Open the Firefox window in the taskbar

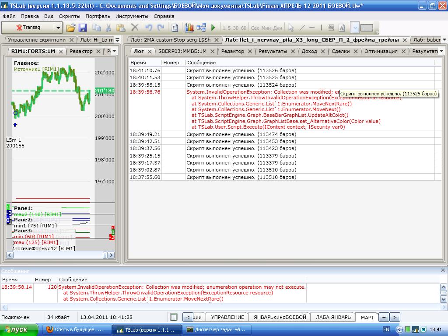(x=76, y=329)
